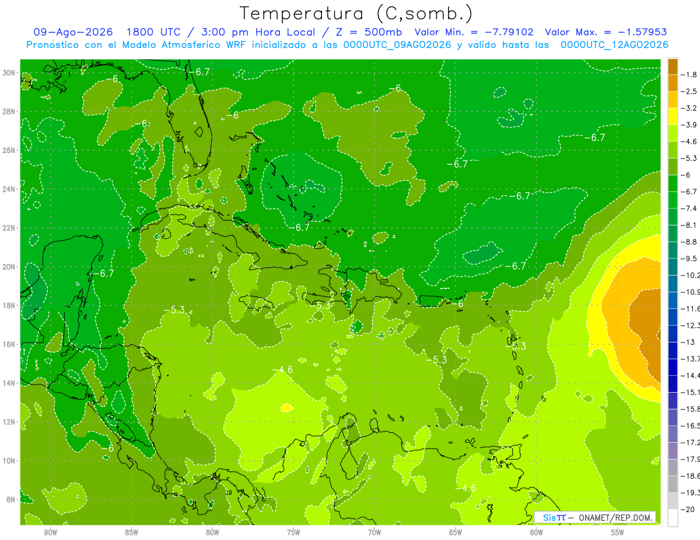Click 'Modelo Atmosferico WRF' in the subtitle
This screenshot has height=540, width=700.
[x=190, y=45]
